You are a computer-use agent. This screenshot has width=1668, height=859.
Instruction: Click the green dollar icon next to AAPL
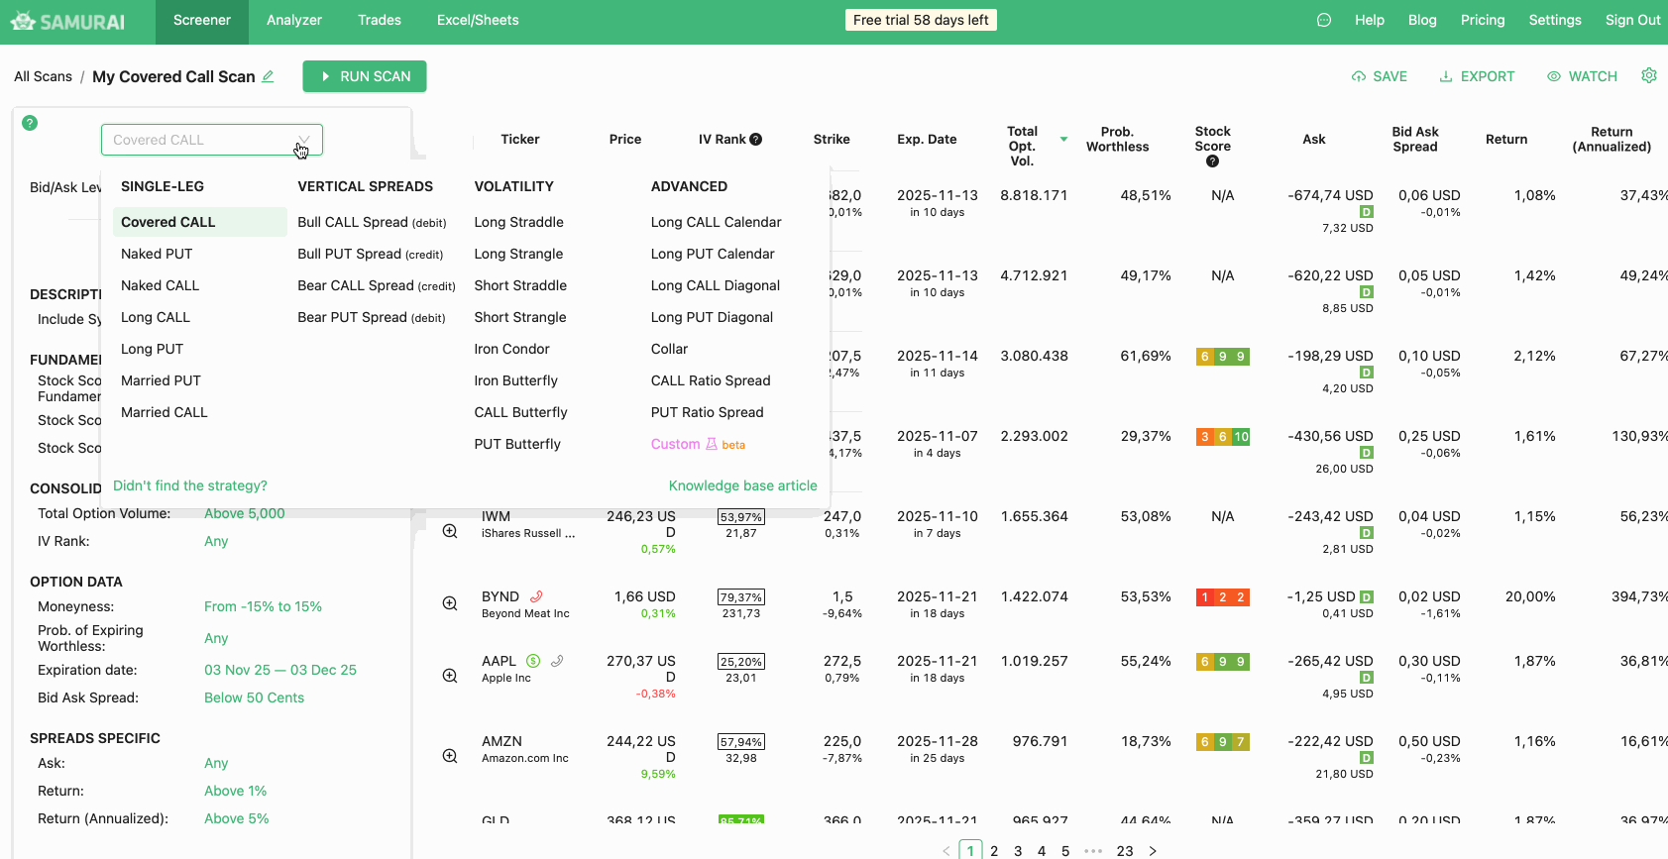(533, 661)
